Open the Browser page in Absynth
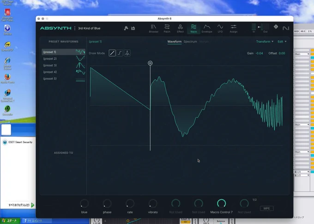 click(x=154, y=29)
